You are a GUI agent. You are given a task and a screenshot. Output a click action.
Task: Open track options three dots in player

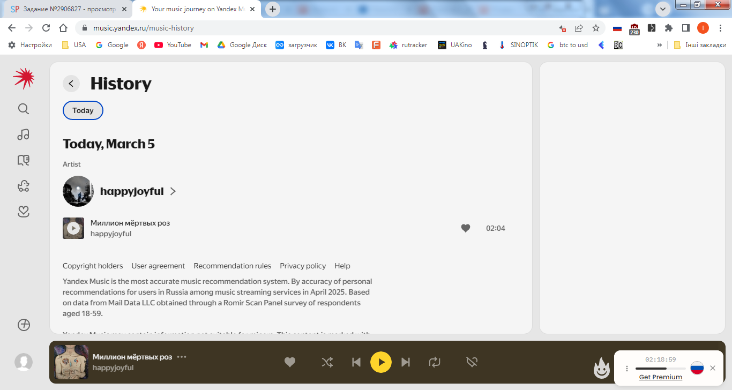(x=182, y=357)
